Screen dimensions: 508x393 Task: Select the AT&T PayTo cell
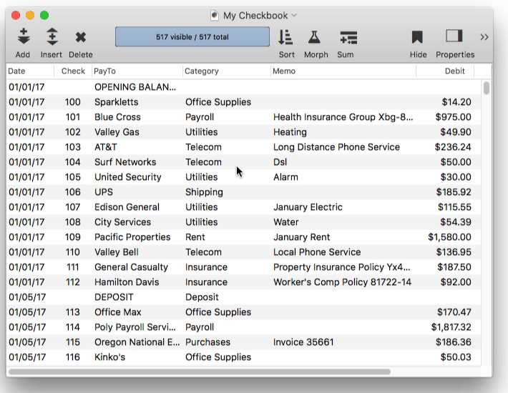[x=106, y=147]
